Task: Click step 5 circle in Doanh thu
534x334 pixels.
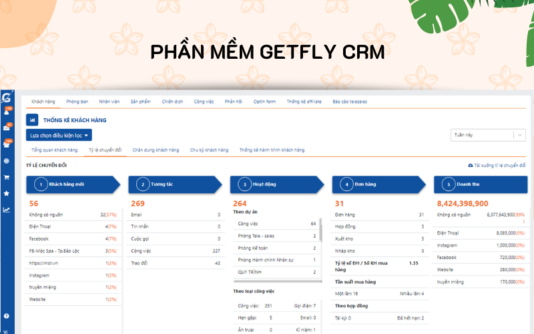Action: pyautogui.click(x=449, y=184)
